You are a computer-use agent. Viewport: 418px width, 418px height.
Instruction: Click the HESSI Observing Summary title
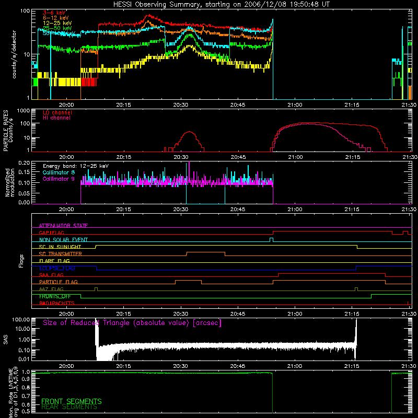click(x=221, y=4)
